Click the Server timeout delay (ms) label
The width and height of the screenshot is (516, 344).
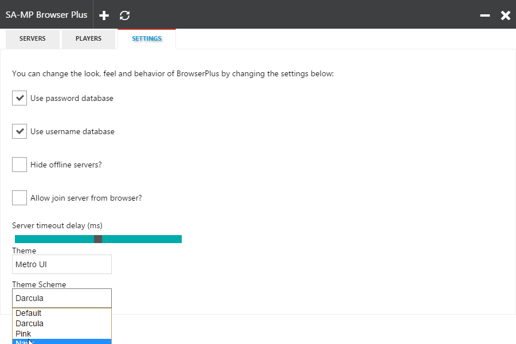tap(57, 225)
